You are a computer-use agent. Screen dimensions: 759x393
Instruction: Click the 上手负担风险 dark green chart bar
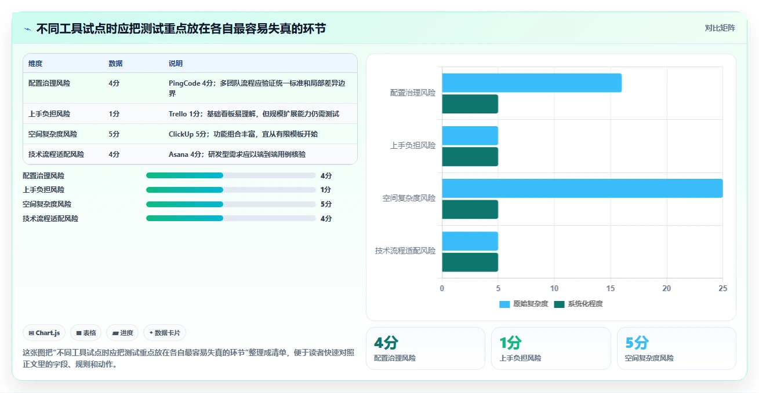click(470, 156)
